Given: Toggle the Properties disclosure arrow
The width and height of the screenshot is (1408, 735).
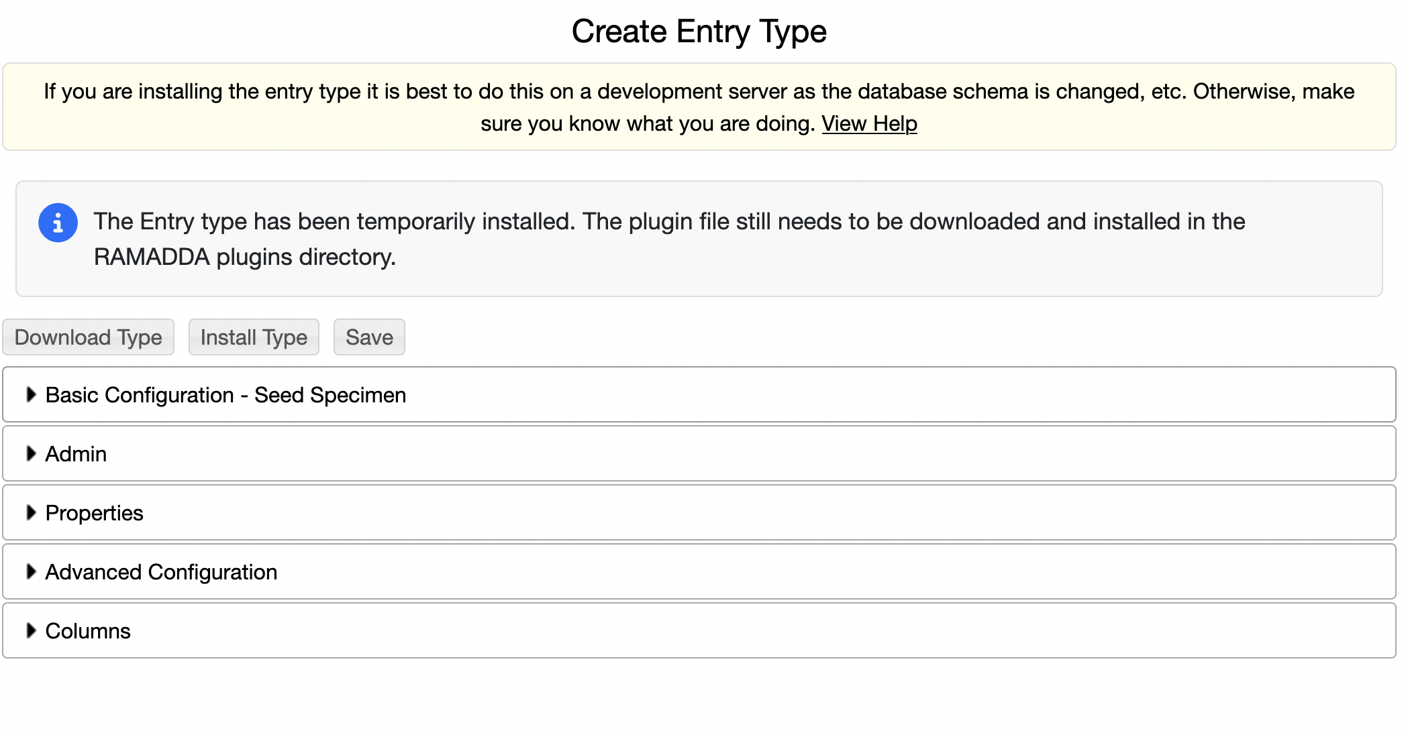Looking at the screenshot, I should pyautogui.click(x=31, y=513).
